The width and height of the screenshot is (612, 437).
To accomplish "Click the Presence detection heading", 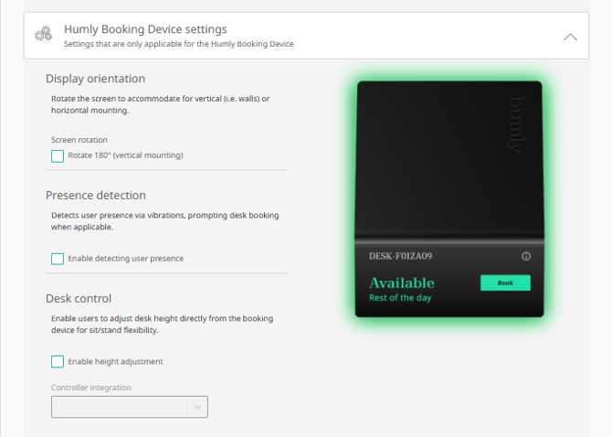I will 96,195.
